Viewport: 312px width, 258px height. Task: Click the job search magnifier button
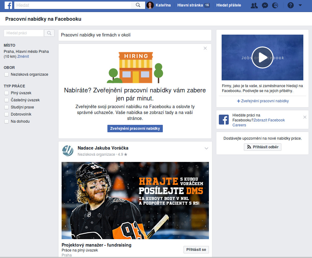point(49,33)
